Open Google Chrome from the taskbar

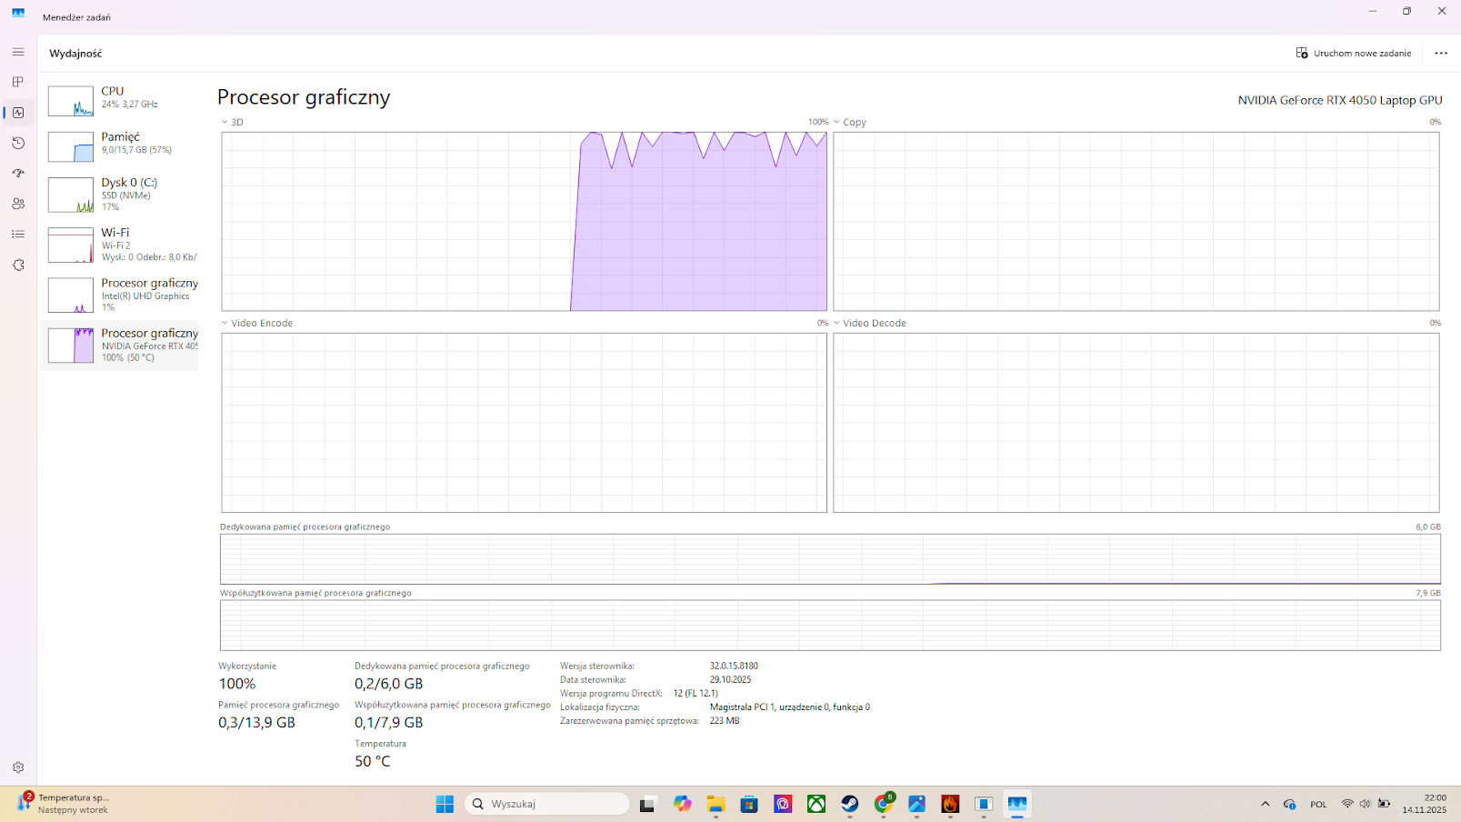click(x=884, y=804)
